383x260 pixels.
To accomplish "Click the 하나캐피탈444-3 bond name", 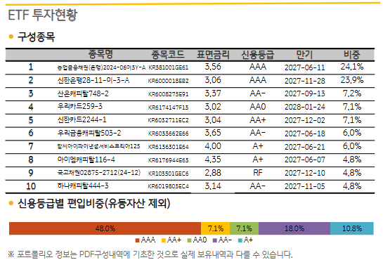I will coord(83,186).
